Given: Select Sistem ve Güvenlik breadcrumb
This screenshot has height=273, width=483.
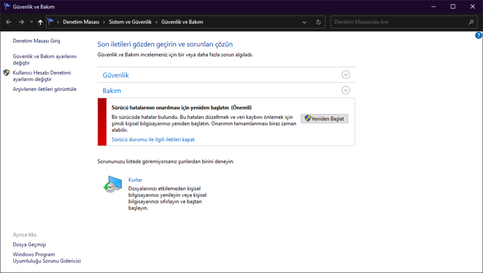Looking at the screenshot, I should tap(130, 22).
